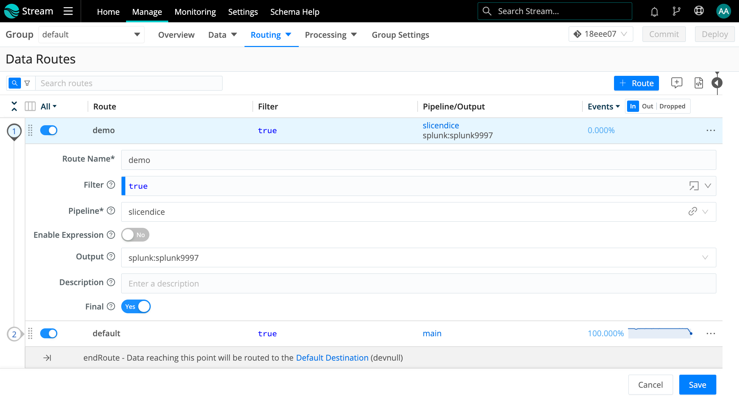This screenshot has width=739, height=409.
Task: Click the help lifebuoy icon
Action: pos(699,11)
